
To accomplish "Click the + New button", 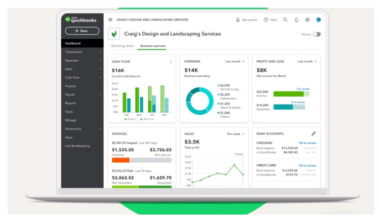I will tap(82, 31).
